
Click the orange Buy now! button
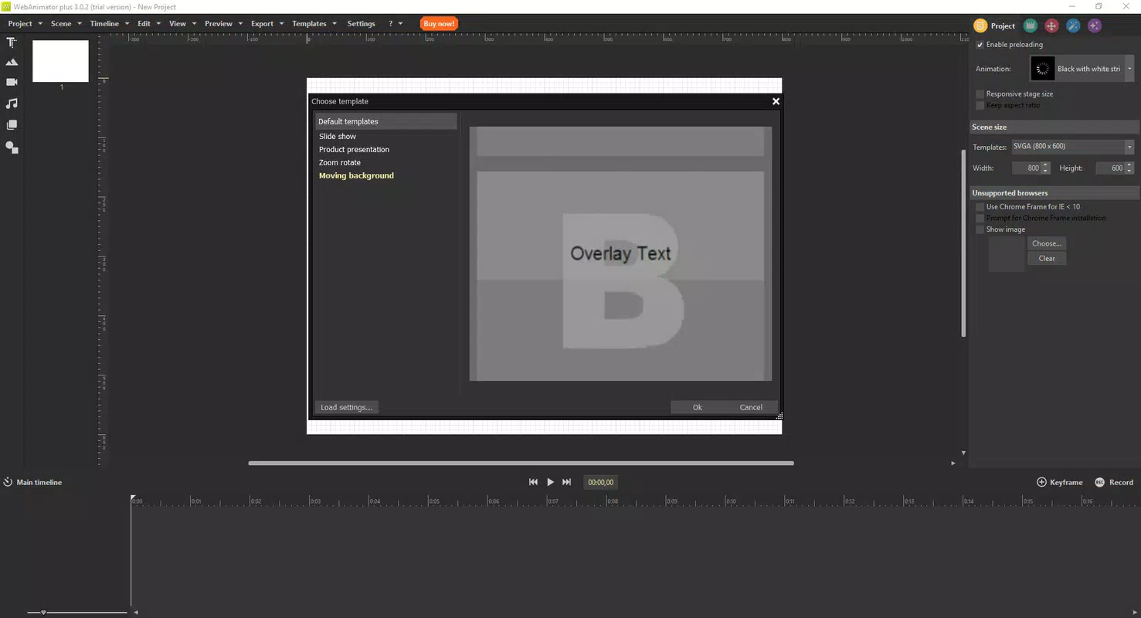pyautogui.click(x=439, y=24)
